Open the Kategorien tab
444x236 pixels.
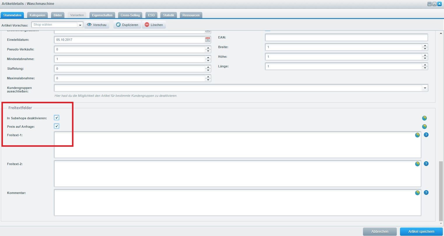click(38, 15)
